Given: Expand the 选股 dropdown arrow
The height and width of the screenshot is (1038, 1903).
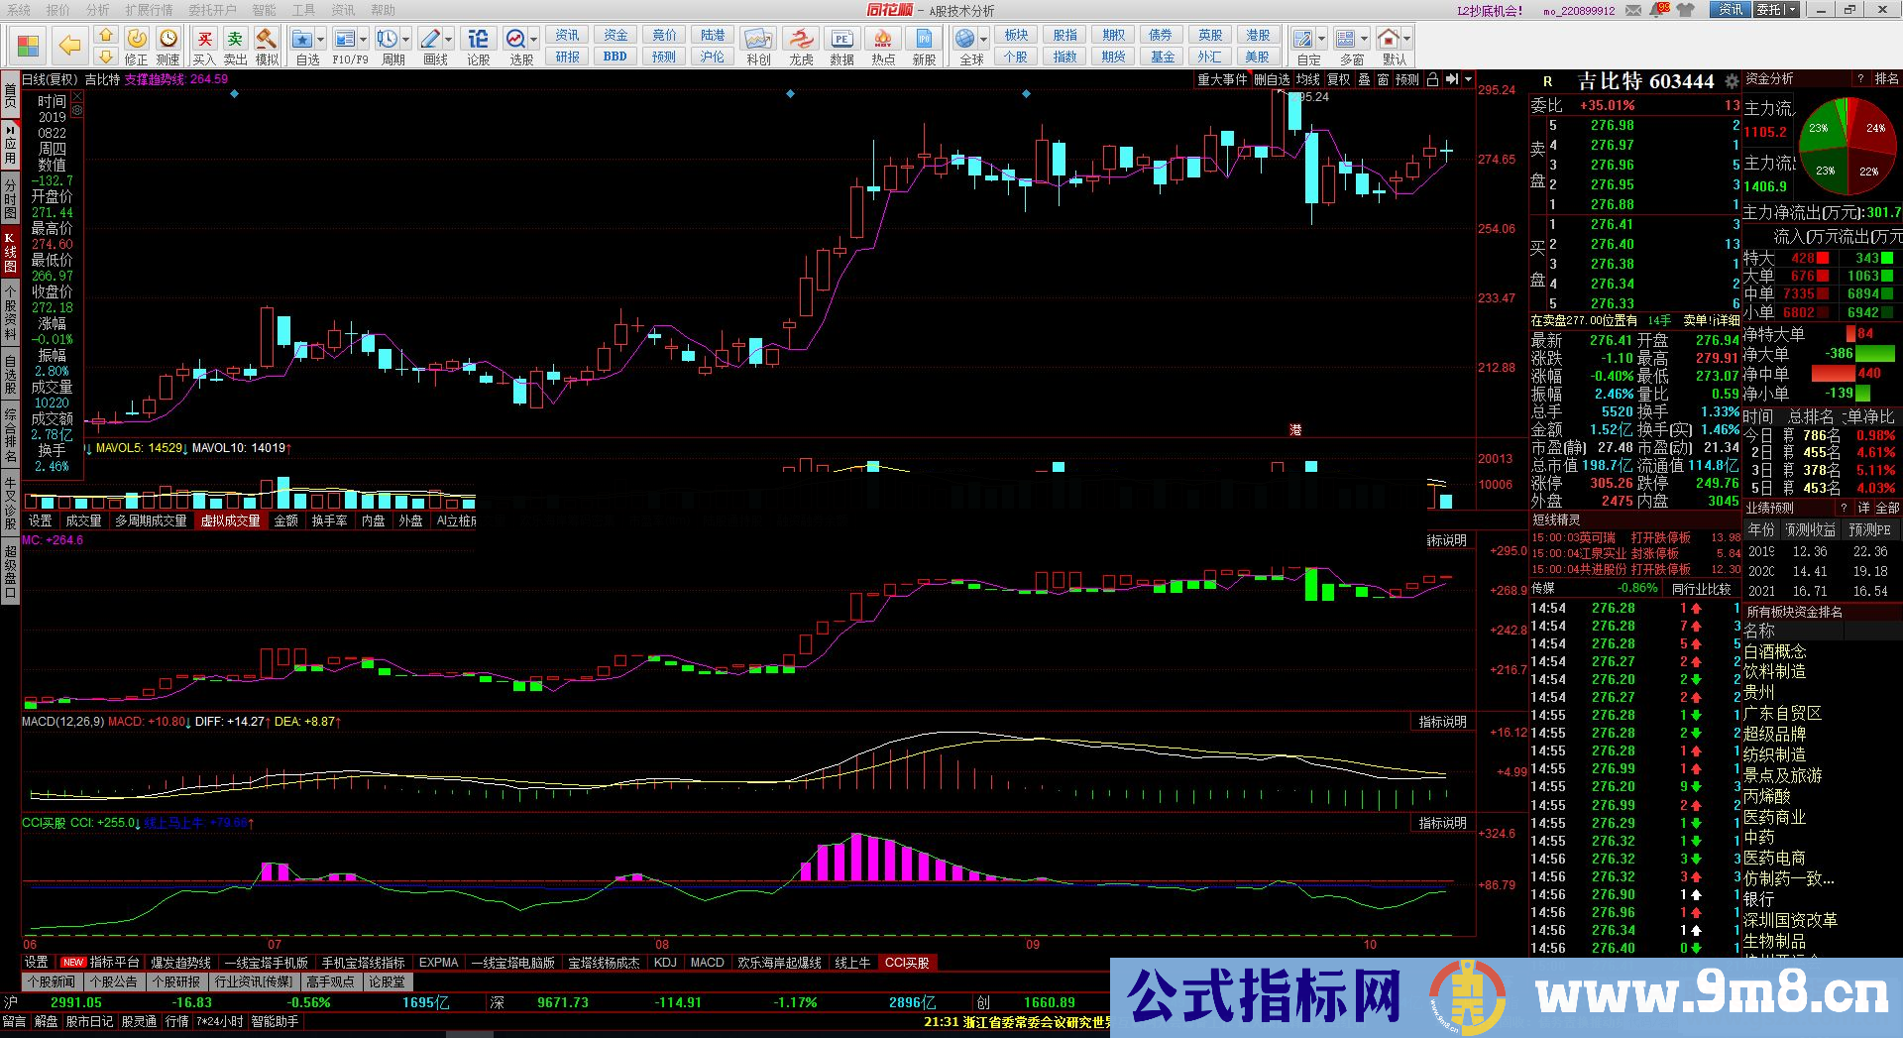Looking at the screenshot, I should 533,40.
